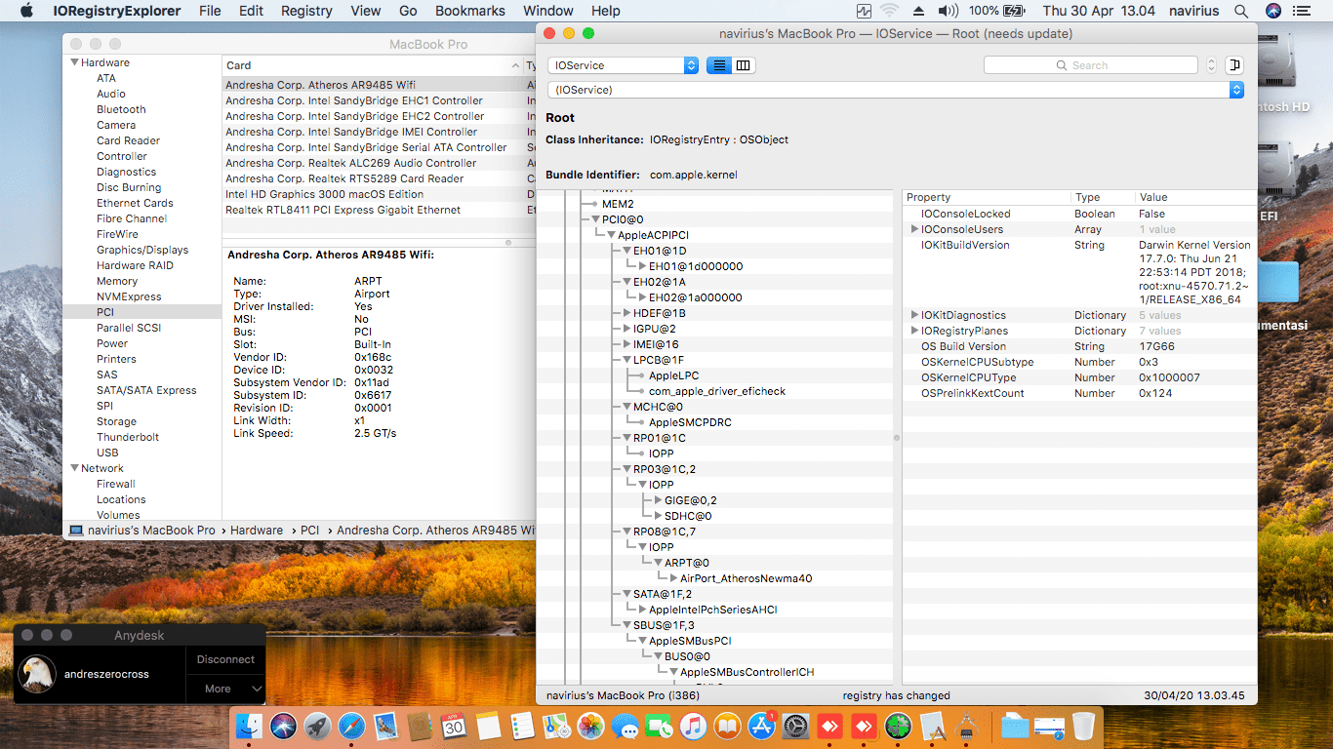Toggle the right sidebar pane icon
Viewport: 1333px width, 749px height.
pyautogui.click(x=1233, y=64)
